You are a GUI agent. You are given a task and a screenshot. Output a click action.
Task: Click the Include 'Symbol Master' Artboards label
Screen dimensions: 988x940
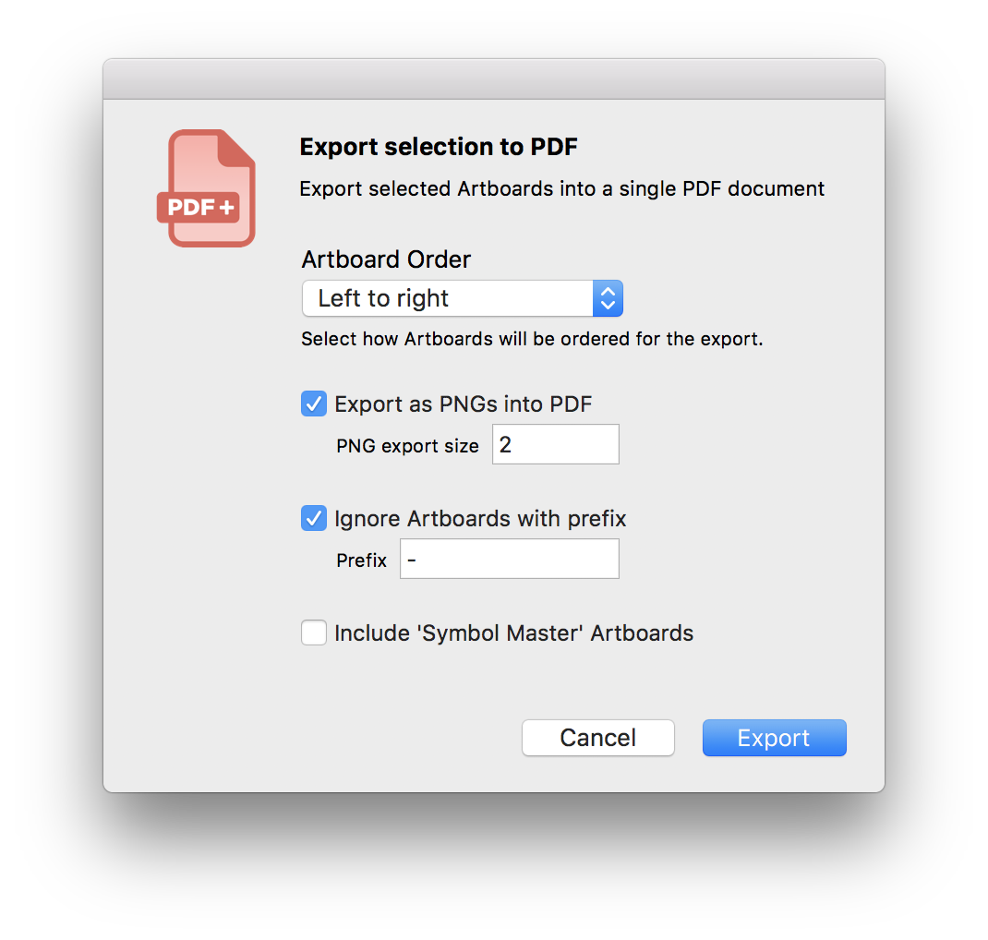pos(513,633)
